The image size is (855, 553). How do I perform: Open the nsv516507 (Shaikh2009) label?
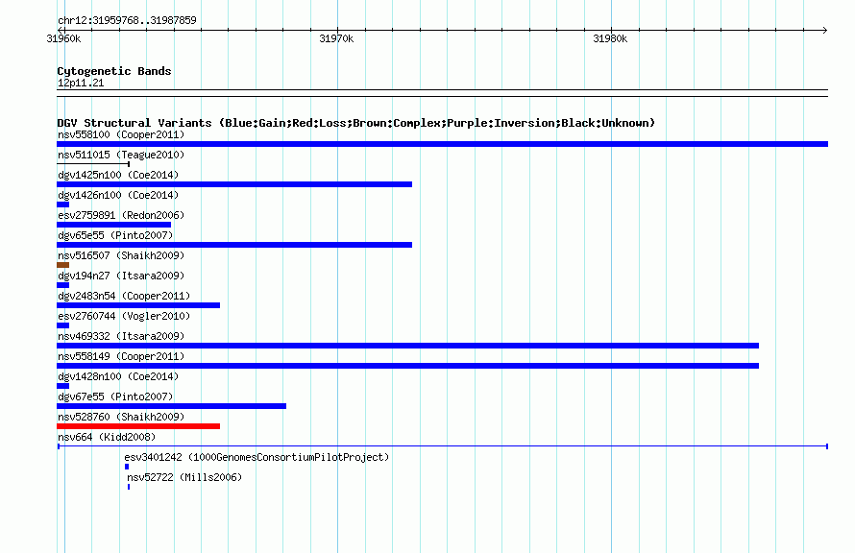[121, 255]
